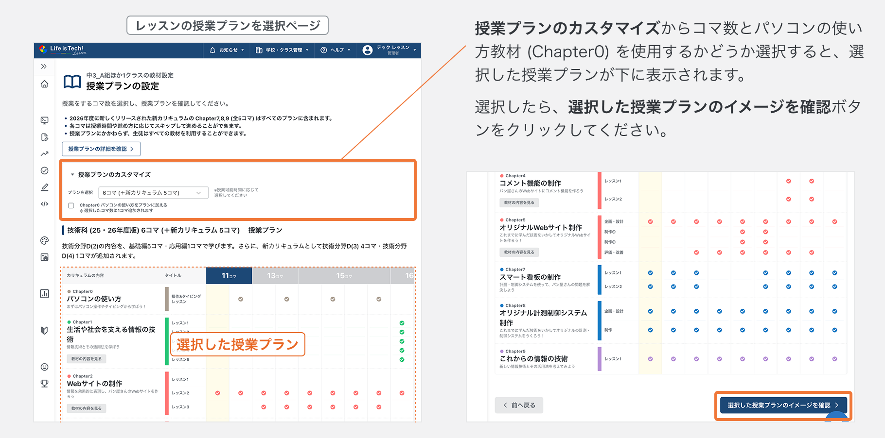The height and width of the screenshot is (438, 885).
Task: Click the book icon in the lower sidebar
Action: pyautogui.click(x=44, y=330)
